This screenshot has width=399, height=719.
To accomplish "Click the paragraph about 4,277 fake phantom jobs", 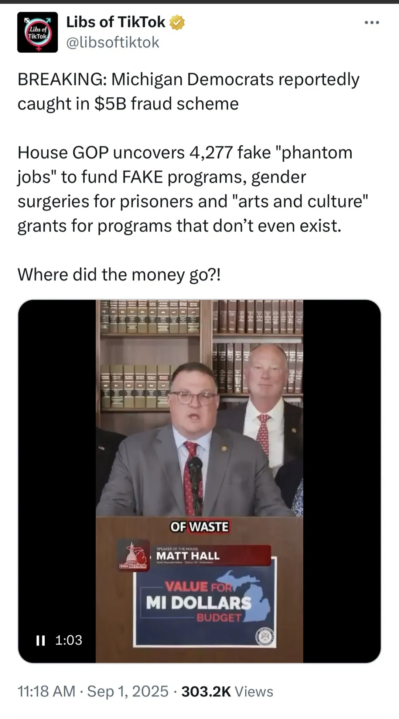I will tap(193, 189).
